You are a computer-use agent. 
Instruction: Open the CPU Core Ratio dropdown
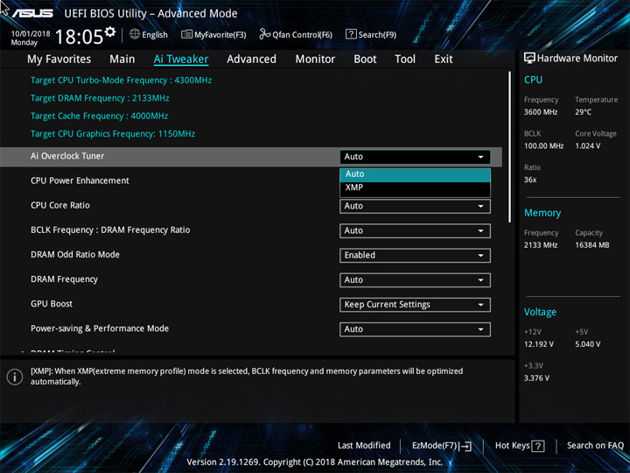point(415,207)
